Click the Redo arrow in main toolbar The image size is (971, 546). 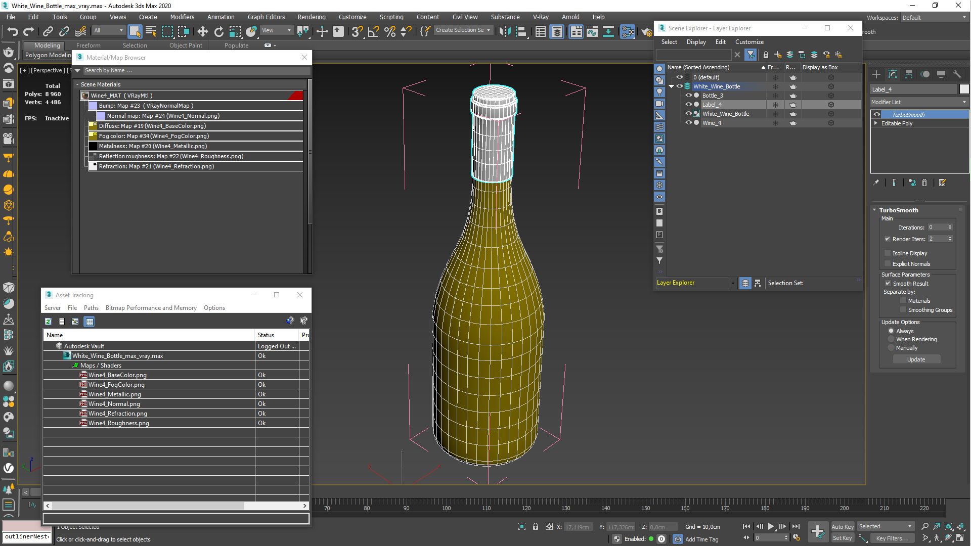coord(29,32)
